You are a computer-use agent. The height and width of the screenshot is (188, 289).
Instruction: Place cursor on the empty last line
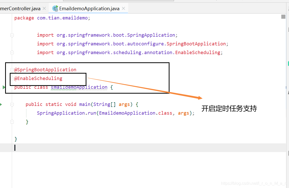pyautogui.click(x=143, y=148)
